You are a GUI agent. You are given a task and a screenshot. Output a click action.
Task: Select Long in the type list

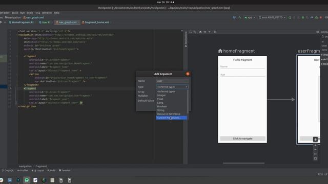172,103
